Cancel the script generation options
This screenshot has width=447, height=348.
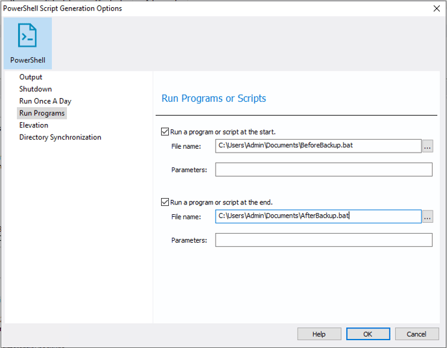click(416, 334)
